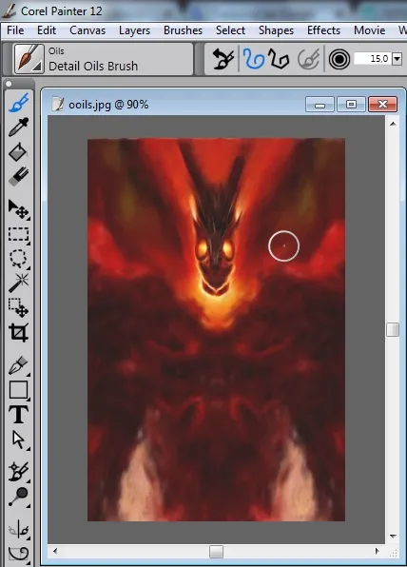Open the Select menu
Viewport: 407px width, 567px height.
[x=231, y=30]
